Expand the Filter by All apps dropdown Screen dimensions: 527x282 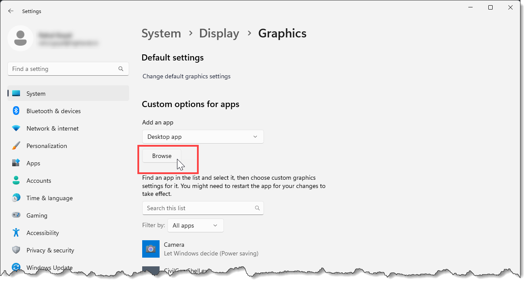(x=195, y=225)
